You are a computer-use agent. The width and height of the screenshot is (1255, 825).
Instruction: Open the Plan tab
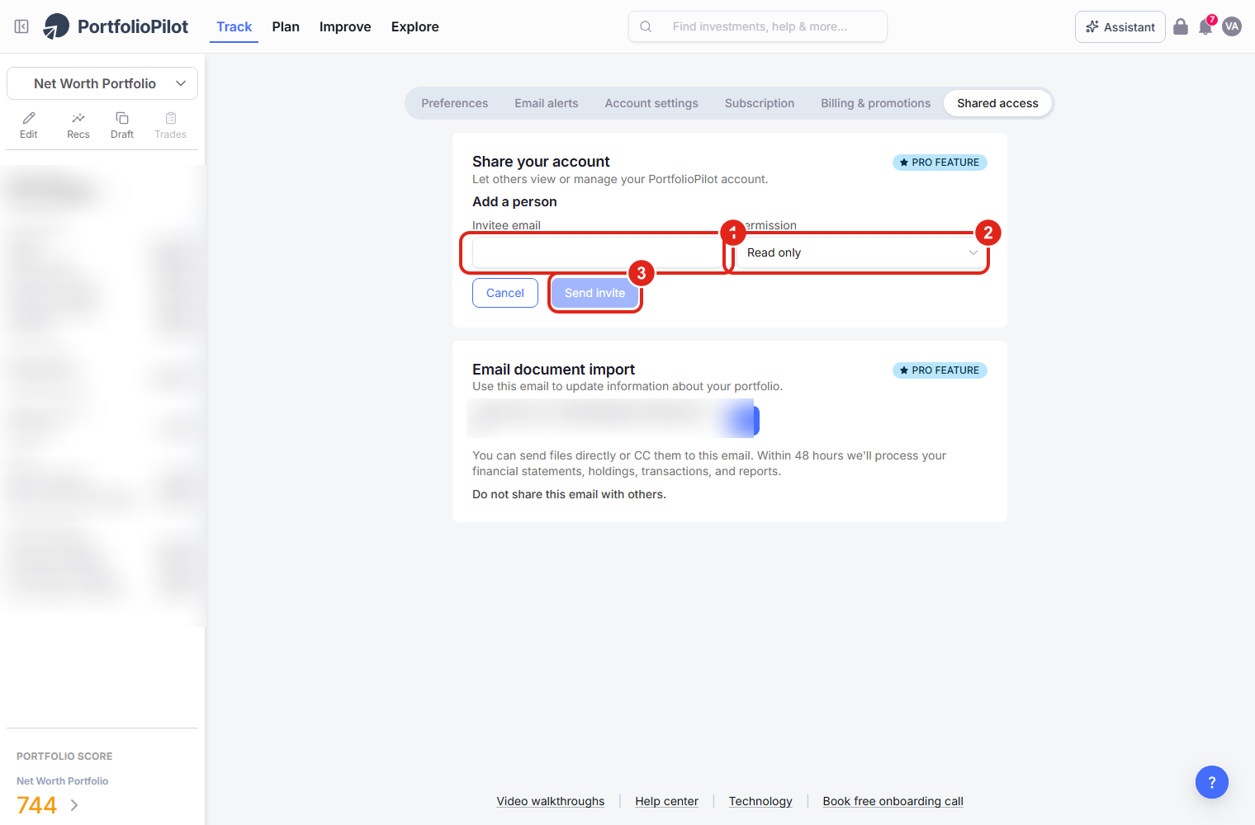(286, 26)
